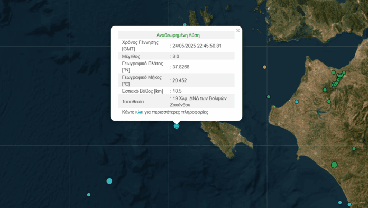Click the Αναθεωρημένη Λύση popup header
368x208 pixels.
178,35
